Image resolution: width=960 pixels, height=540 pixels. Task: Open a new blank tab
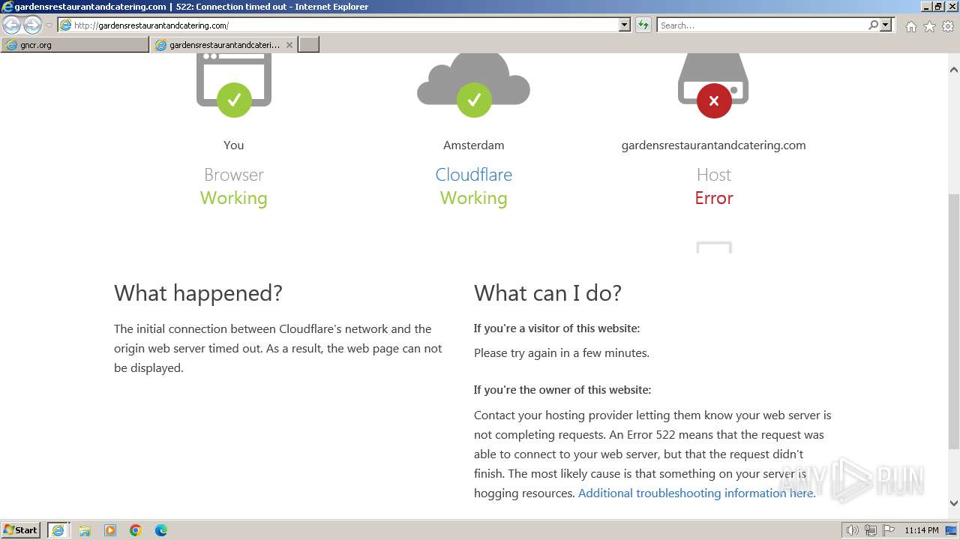pyautogui.click(x=309, y=45)
